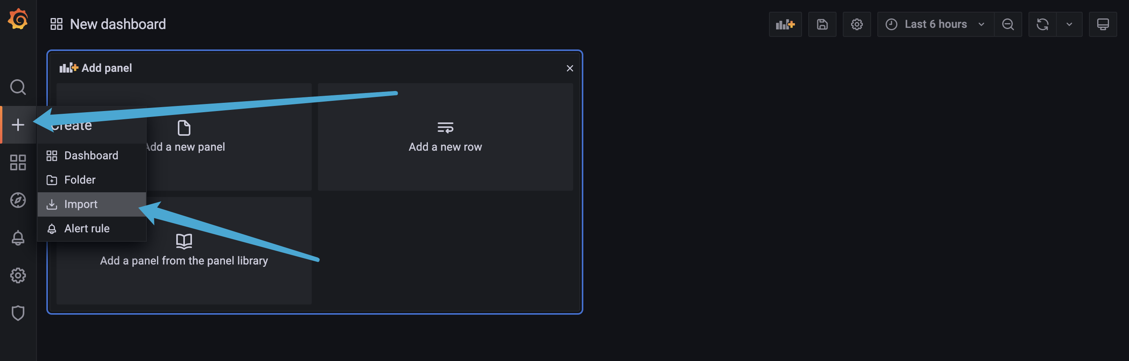Click the Create plus icon in sidebar
The width and height of the screenshot is (1129, 361).
click(18, 125)
